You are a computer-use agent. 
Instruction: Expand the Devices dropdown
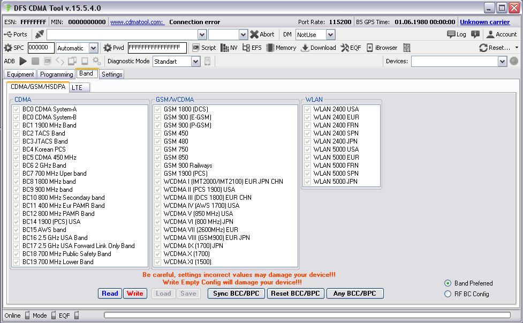pyautogui.click(x=502, y=62)
